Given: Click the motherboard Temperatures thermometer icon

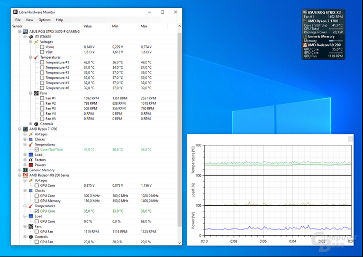Looking at the screenshot, I should pyautogui.click(x=37, y=57).
